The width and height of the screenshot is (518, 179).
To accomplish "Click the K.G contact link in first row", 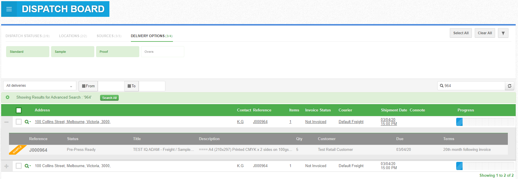I will (x=240, y=122).
